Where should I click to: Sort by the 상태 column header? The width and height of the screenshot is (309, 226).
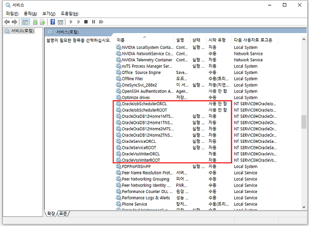click(198, 40)
